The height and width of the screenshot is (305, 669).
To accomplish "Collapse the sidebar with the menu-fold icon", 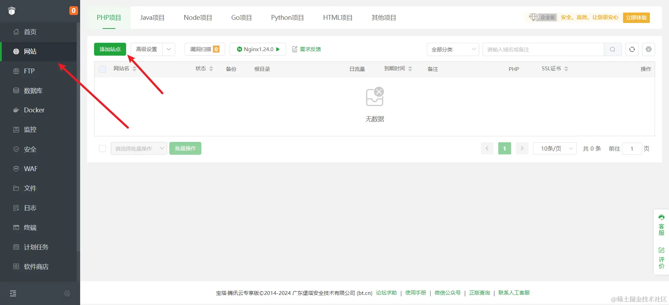I will 13,294.
